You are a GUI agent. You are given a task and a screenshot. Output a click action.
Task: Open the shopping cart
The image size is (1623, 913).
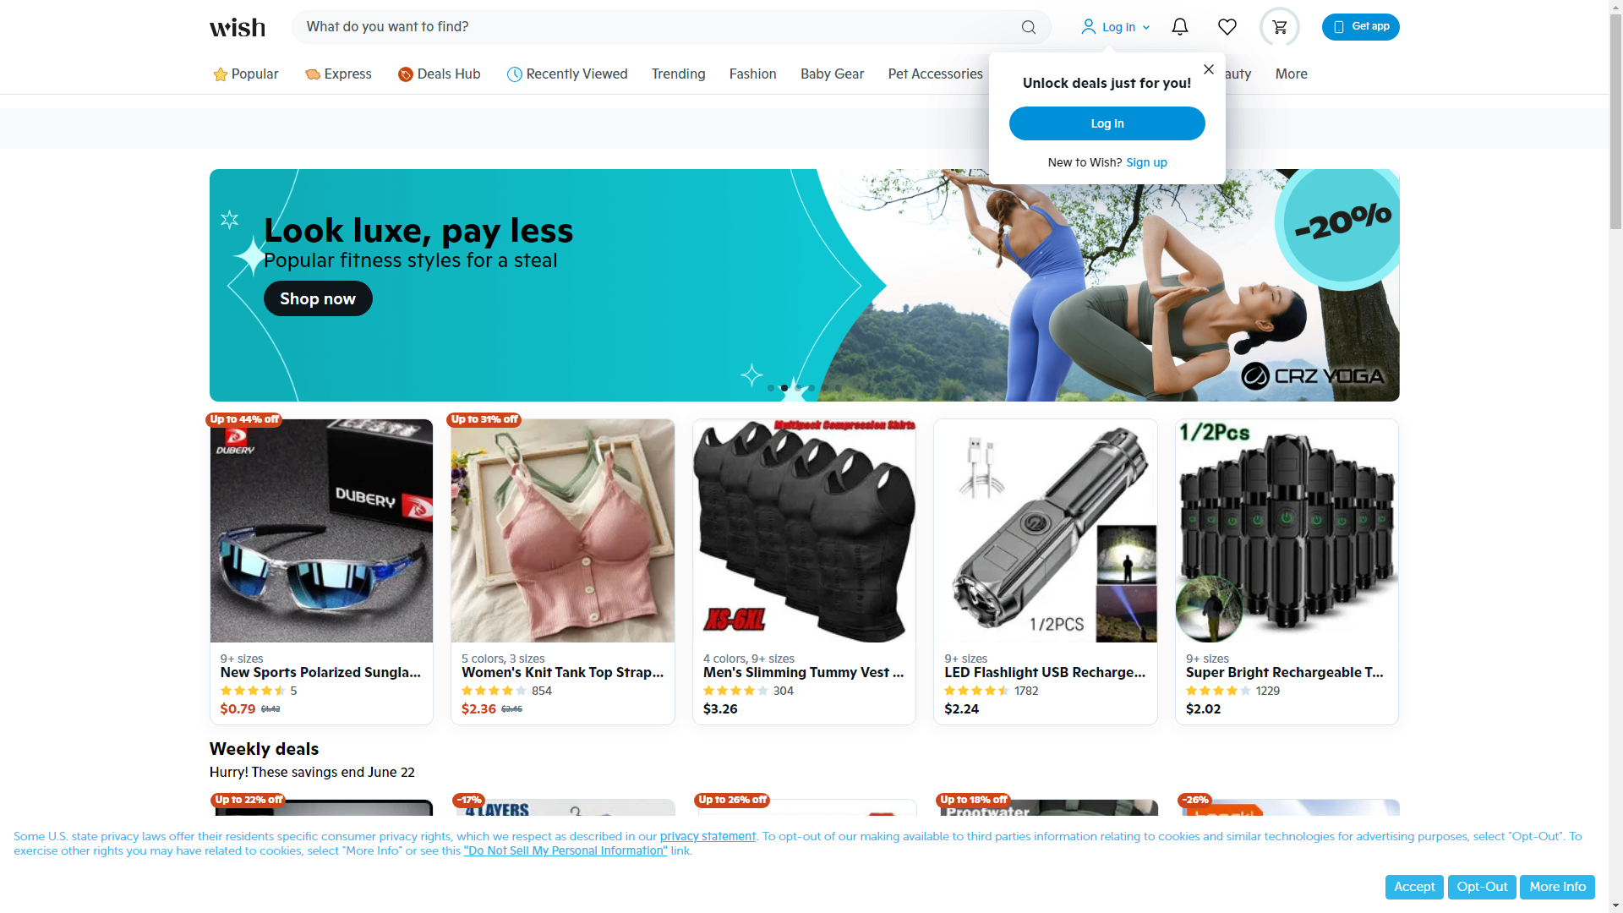[x=1280, y=27]
